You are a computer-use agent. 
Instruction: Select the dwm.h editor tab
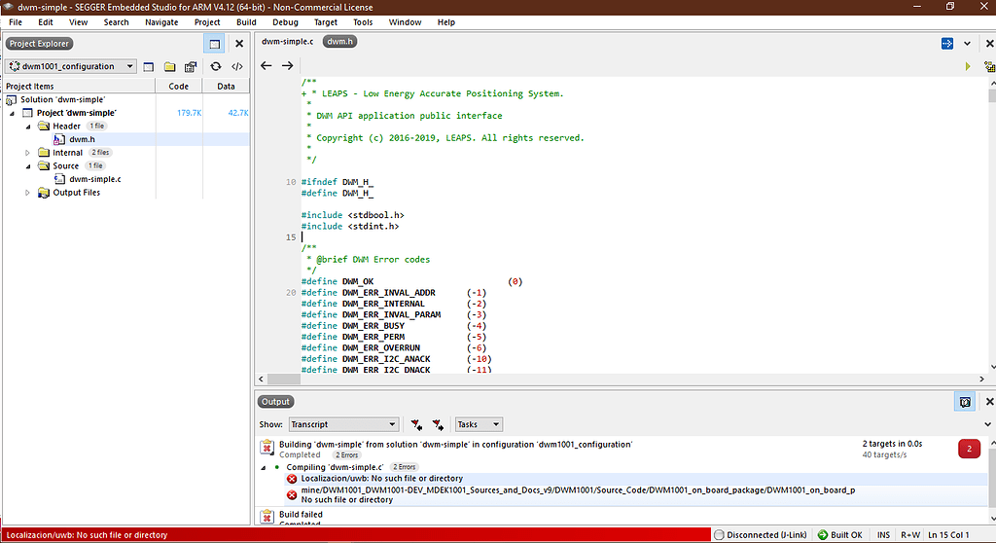(x=339, y=41)
